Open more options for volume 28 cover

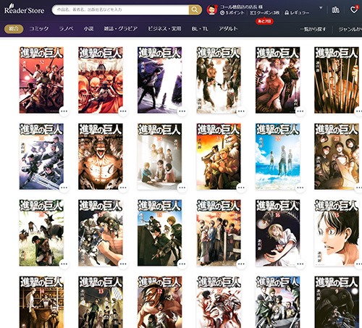300,112
